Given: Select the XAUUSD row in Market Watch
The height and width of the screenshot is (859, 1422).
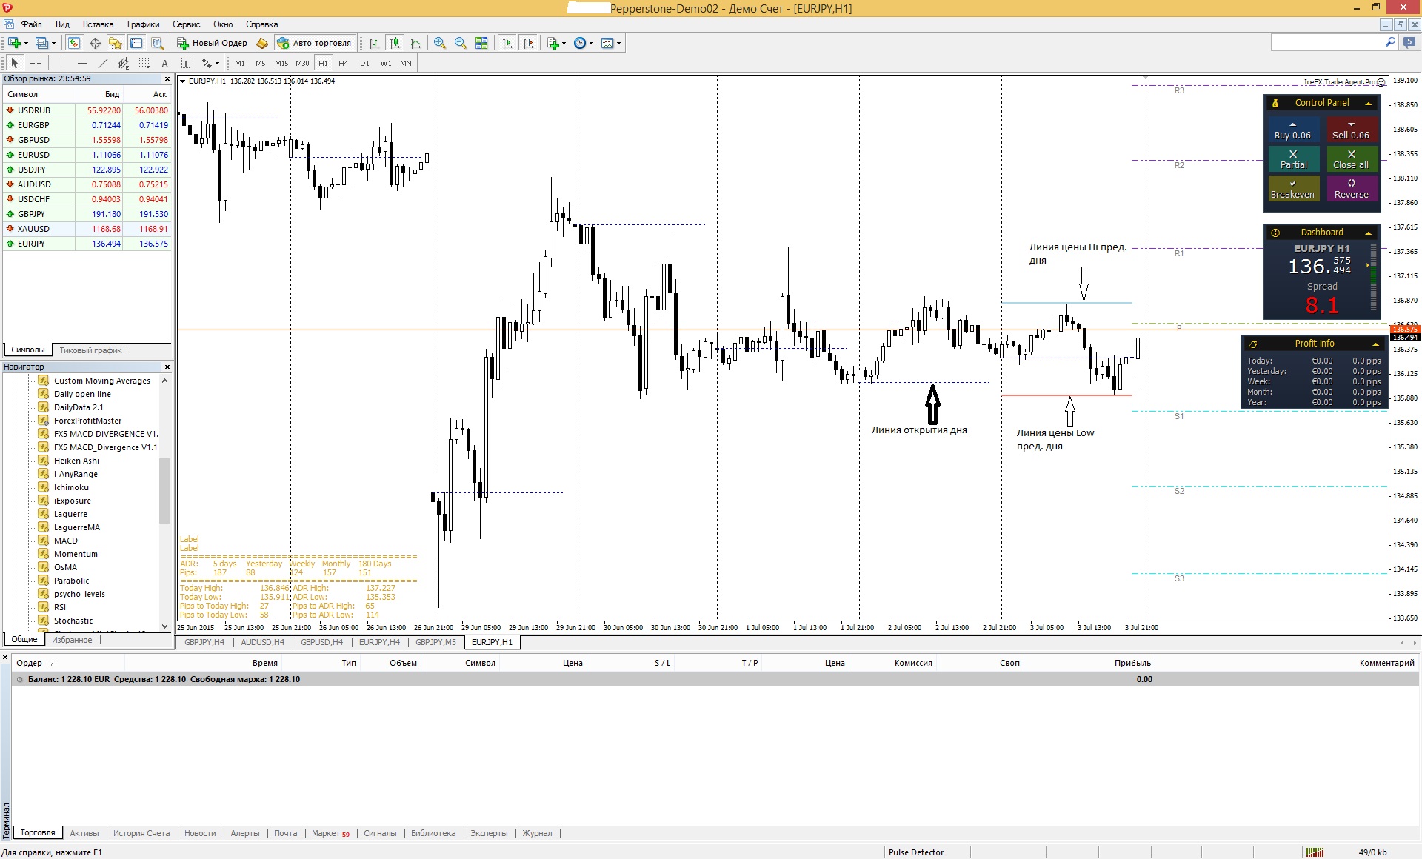Looking at the screenshot, I should (x=87, y=229).
